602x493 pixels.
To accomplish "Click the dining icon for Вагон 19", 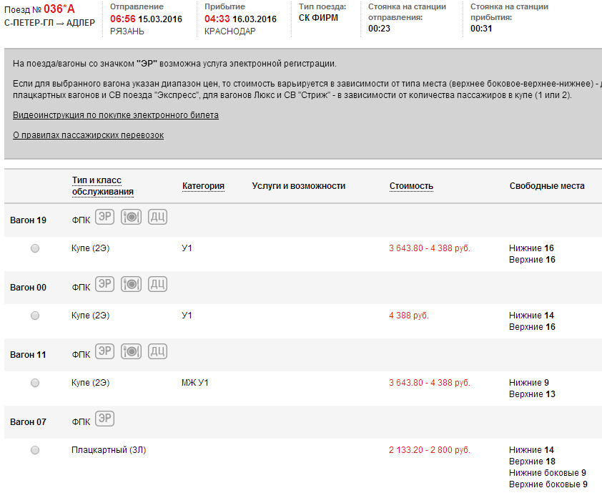I will 131,217.
